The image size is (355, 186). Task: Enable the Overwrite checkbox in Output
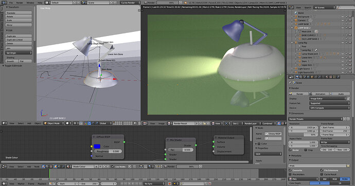[290, 170]
